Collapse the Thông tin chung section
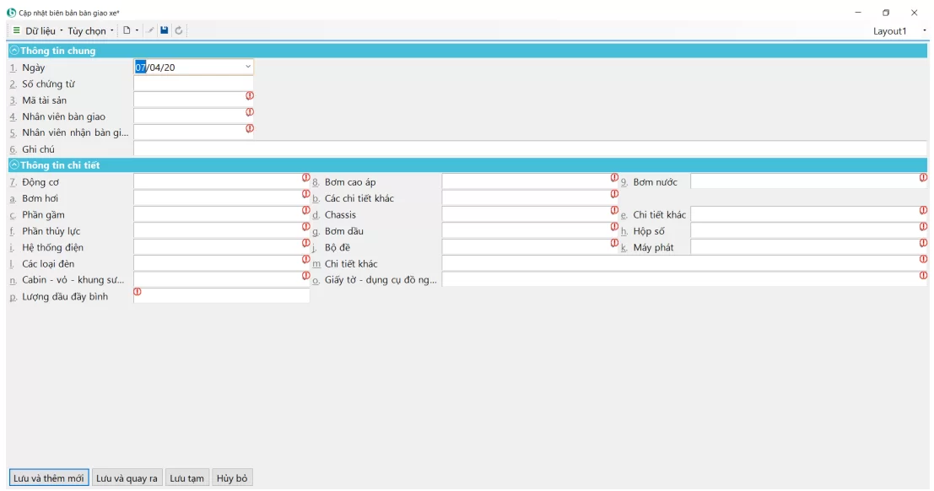Viewport: 934px width, 491px height. (14, 51)
